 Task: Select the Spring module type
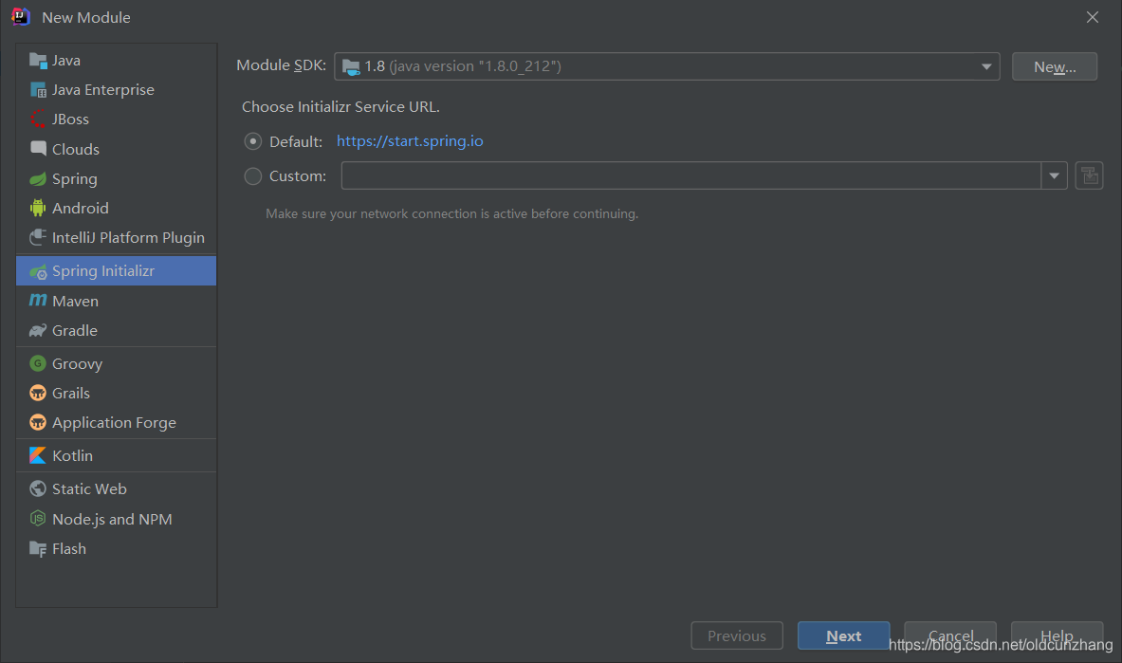pos(116,178)
